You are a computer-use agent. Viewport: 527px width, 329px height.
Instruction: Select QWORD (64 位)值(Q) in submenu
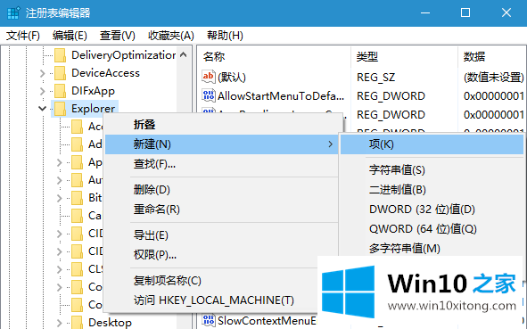pos(432,229)
